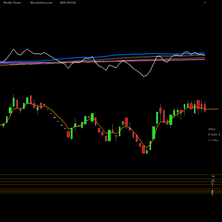Click the level label '11'
Viewport: 222px width, 222px height.
coord(213,181)
